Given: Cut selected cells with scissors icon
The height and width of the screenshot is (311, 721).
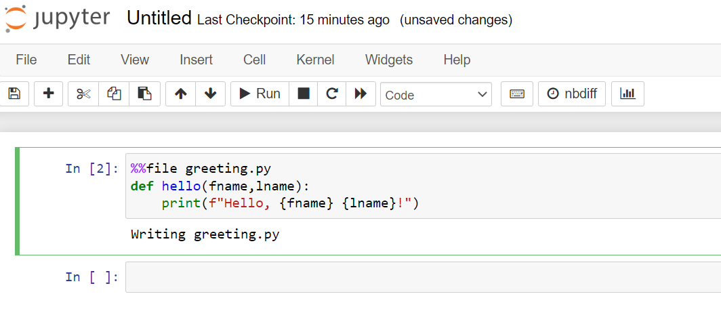Looking at the screenshot, I should pyautogui.click(x=83, y=94).
